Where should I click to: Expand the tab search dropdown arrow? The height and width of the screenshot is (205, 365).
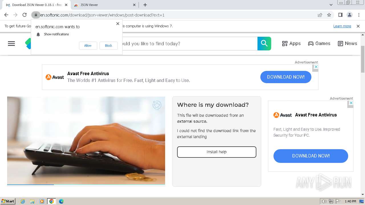331,5
